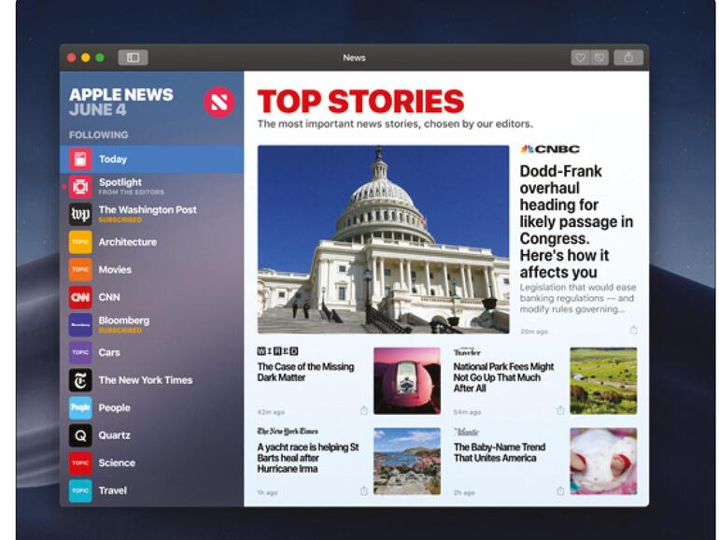The width and height of the screenshot is (719, 540).
Task: Select Bloomberg label in sidebar
Action: tap(124, 320)
